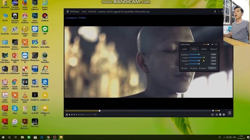
Task: Adjust the player volume slider
Action: tap(217, 110)
